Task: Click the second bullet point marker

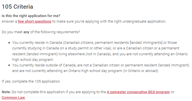Action: [9, 65]
